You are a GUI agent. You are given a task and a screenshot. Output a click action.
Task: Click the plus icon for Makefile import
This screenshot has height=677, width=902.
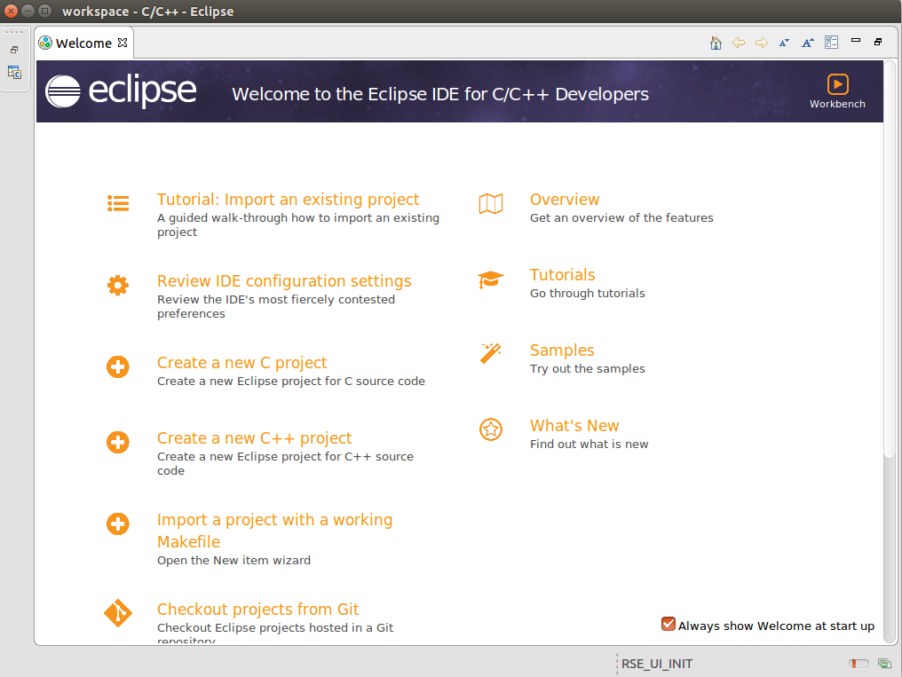[x=118, y=523]
